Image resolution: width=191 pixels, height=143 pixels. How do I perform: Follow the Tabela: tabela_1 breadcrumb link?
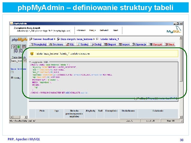(x=109, y=39)
